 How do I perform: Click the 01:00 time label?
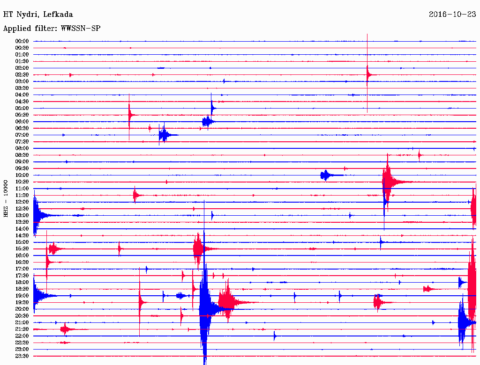[x=22, y=55]
